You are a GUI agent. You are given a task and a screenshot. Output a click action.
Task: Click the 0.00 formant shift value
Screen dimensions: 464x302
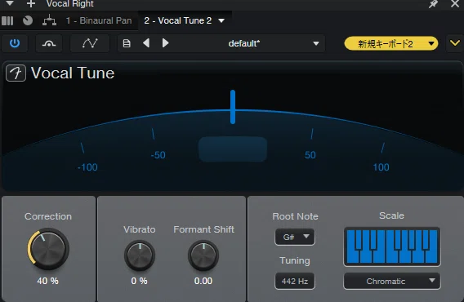point(203,281)
